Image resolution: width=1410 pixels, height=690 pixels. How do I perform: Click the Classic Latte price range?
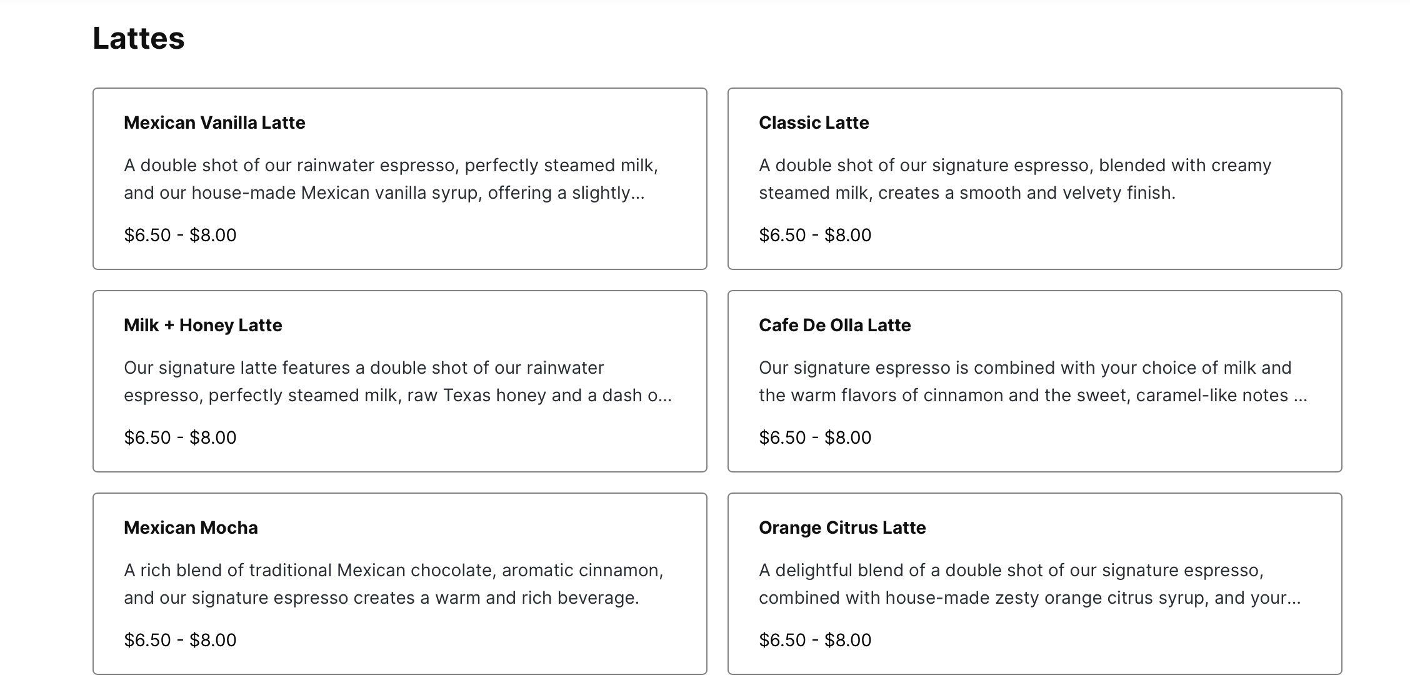click(x=815, y=235)
